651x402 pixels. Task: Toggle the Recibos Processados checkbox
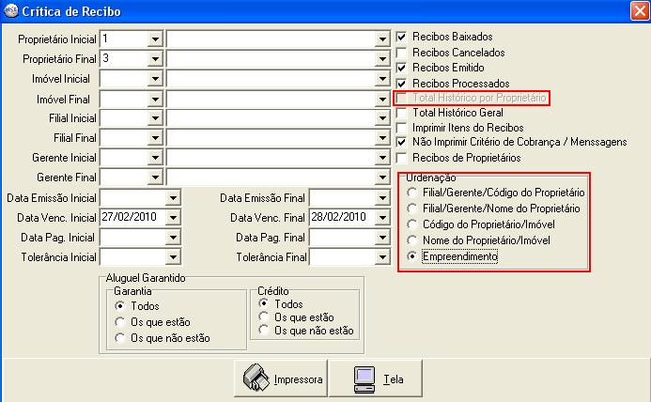point(403,83)
